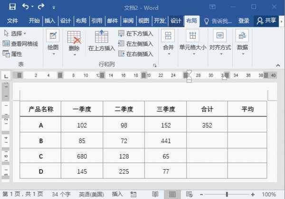Click 在右侧插入 insert column right
The width and height of the screenshot is (285, 199).
tap(136, 54)
